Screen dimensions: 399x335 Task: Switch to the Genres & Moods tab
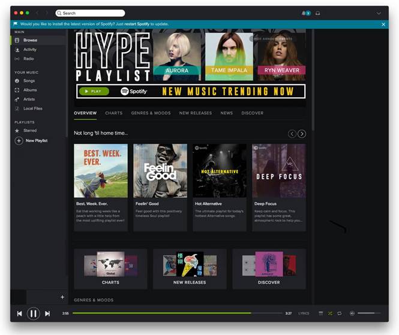click(151, 113)
